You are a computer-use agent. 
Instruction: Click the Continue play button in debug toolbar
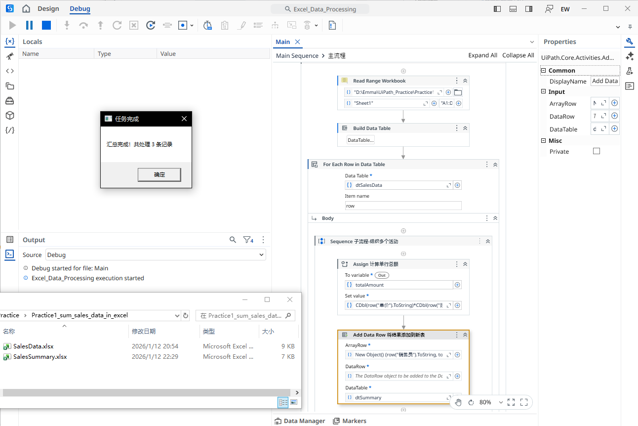(13, 25)
